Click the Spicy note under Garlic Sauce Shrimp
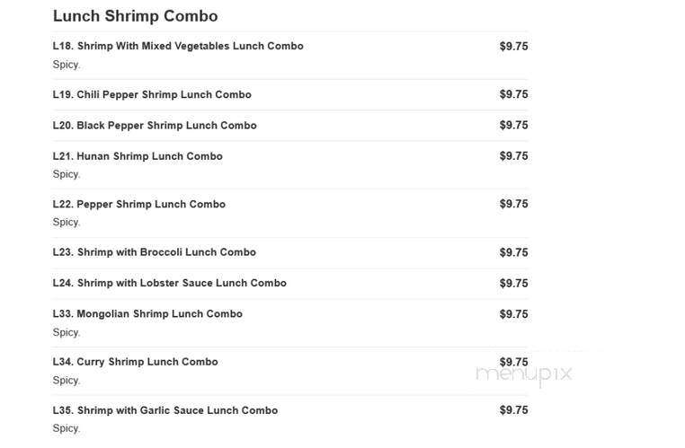This screenshot has height=448, width=685. 67,428
